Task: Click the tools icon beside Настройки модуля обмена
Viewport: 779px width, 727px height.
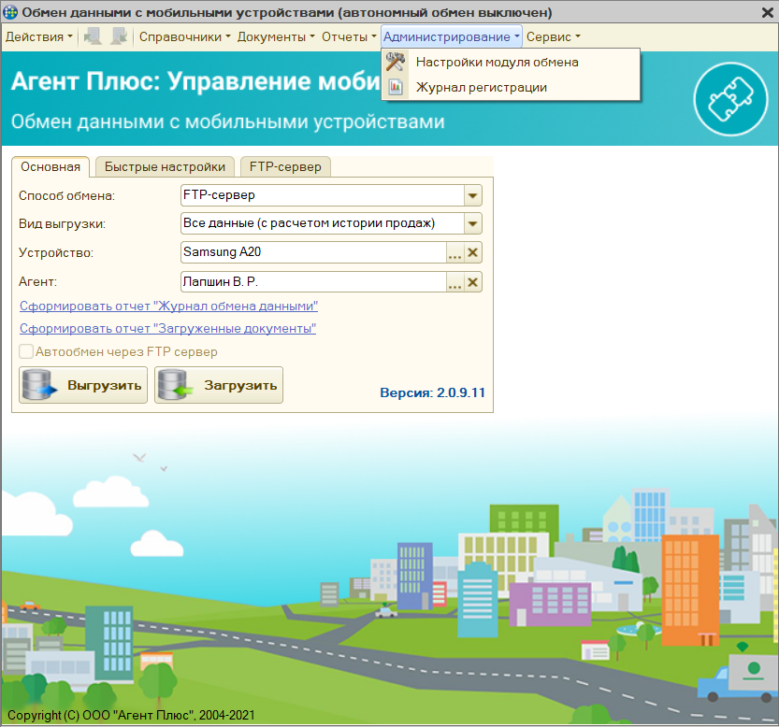Action: click(x=396, y=62)
